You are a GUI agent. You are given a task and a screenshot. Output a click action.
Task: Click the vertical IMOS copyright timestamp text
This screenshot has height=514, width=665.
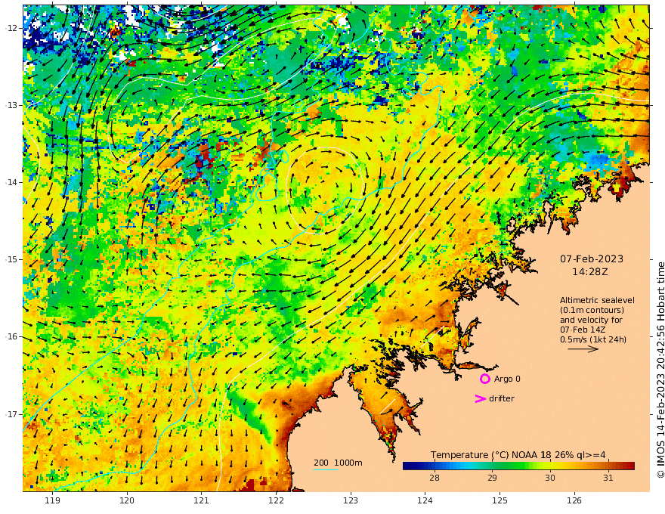point(660,370)
